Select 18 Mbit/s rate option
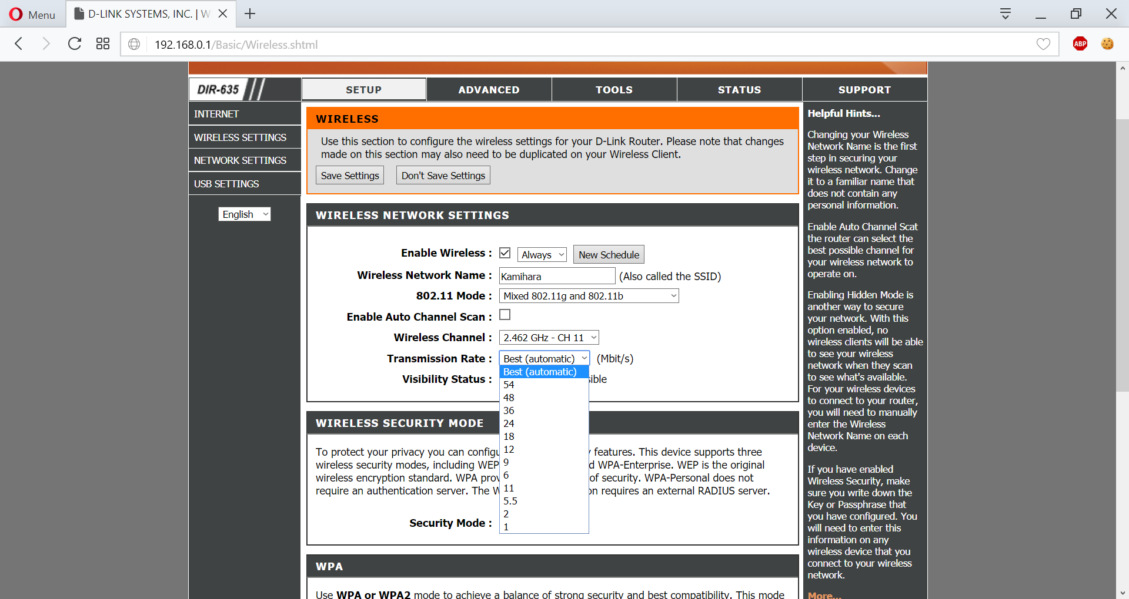 point(544,436)
